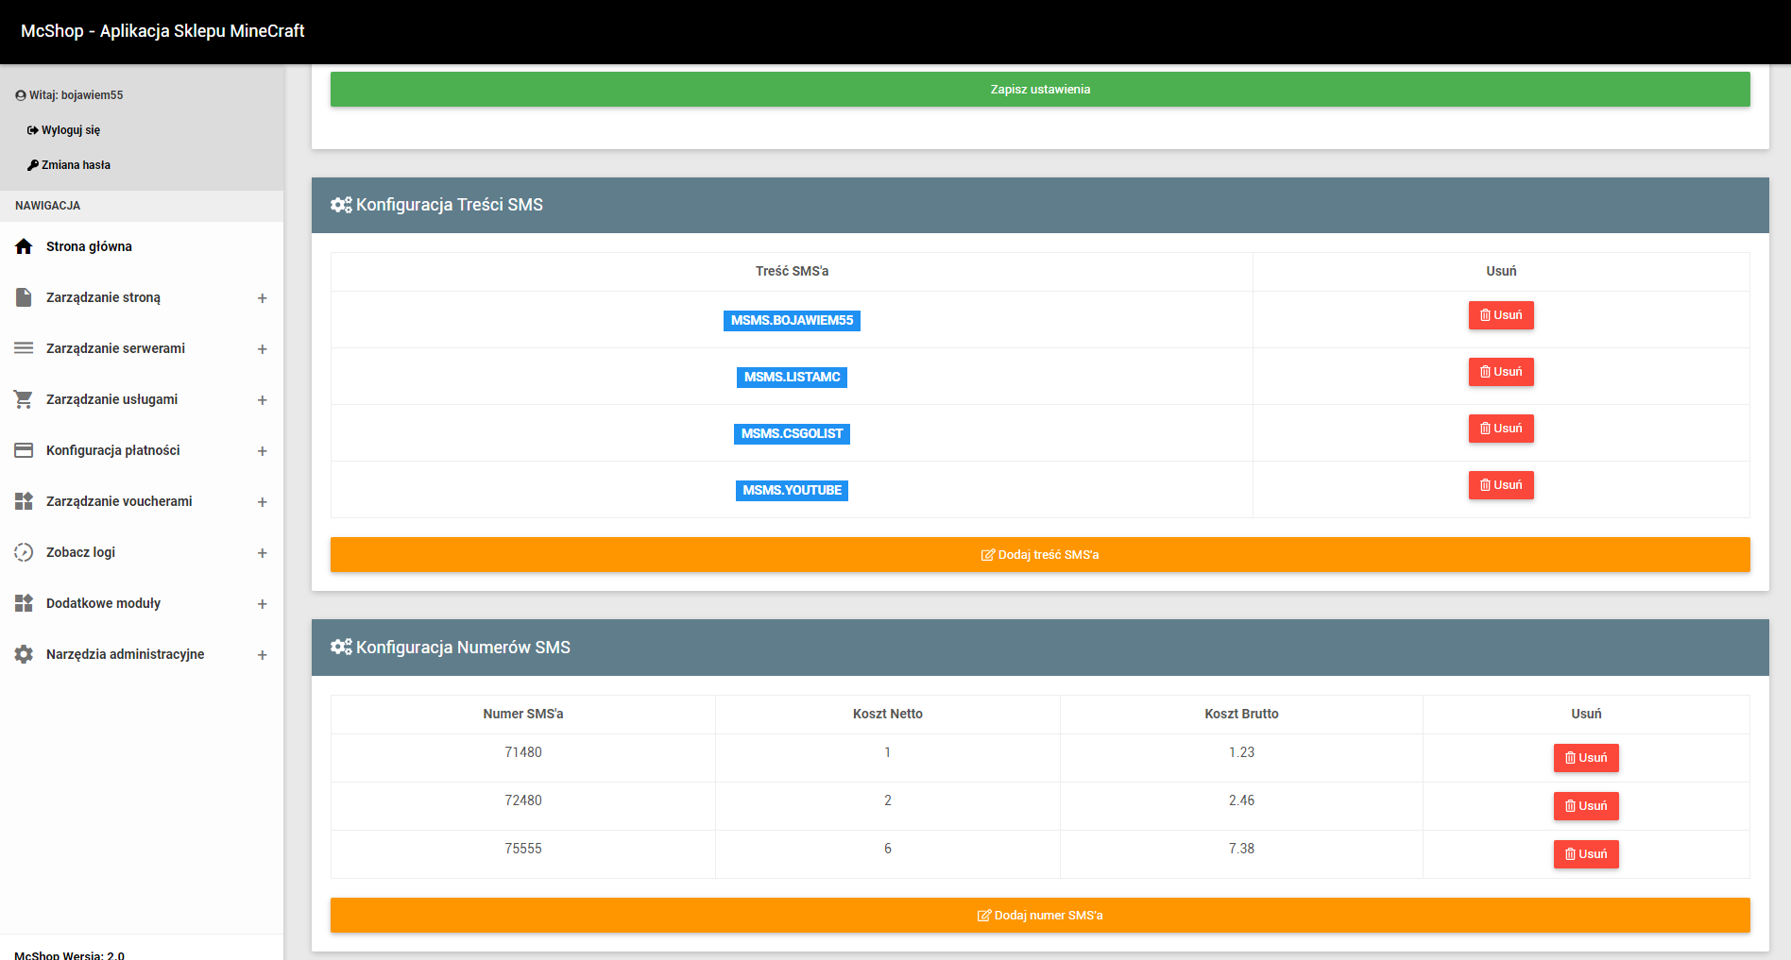Delete the MSMS.LISTAMC SMS content row
Image resolution: width=1791 pixels, height=960 pixels.
1500,372
